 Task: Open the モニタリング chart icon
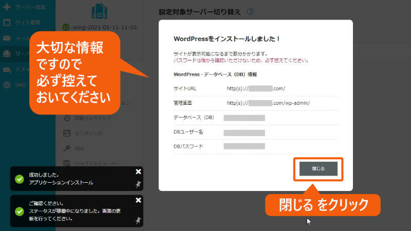67,133
